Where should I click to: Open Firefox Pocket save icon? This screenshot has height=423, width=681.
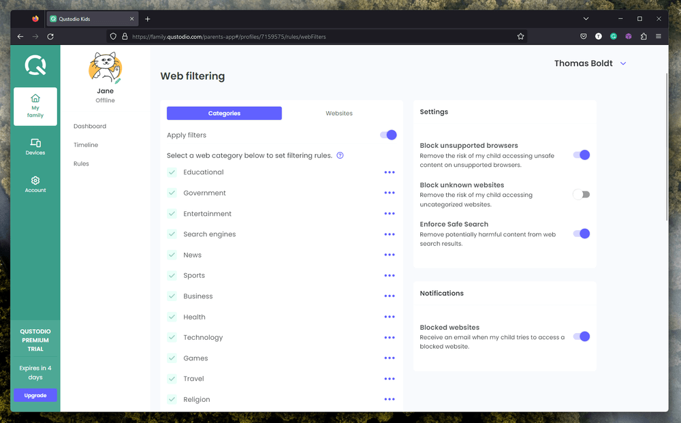(584, 37)
